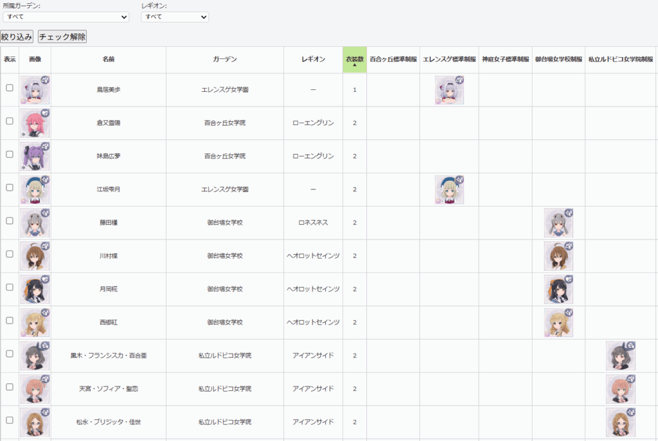The height and width of the screenshot is (441, 658).
Task: Click the 名前 column header
Action: pyautogui.click(x=108, y=60)
